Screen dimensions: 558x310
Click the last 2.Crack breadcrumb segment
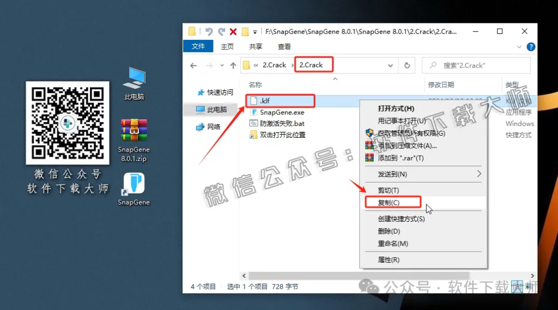click(311, 65)
